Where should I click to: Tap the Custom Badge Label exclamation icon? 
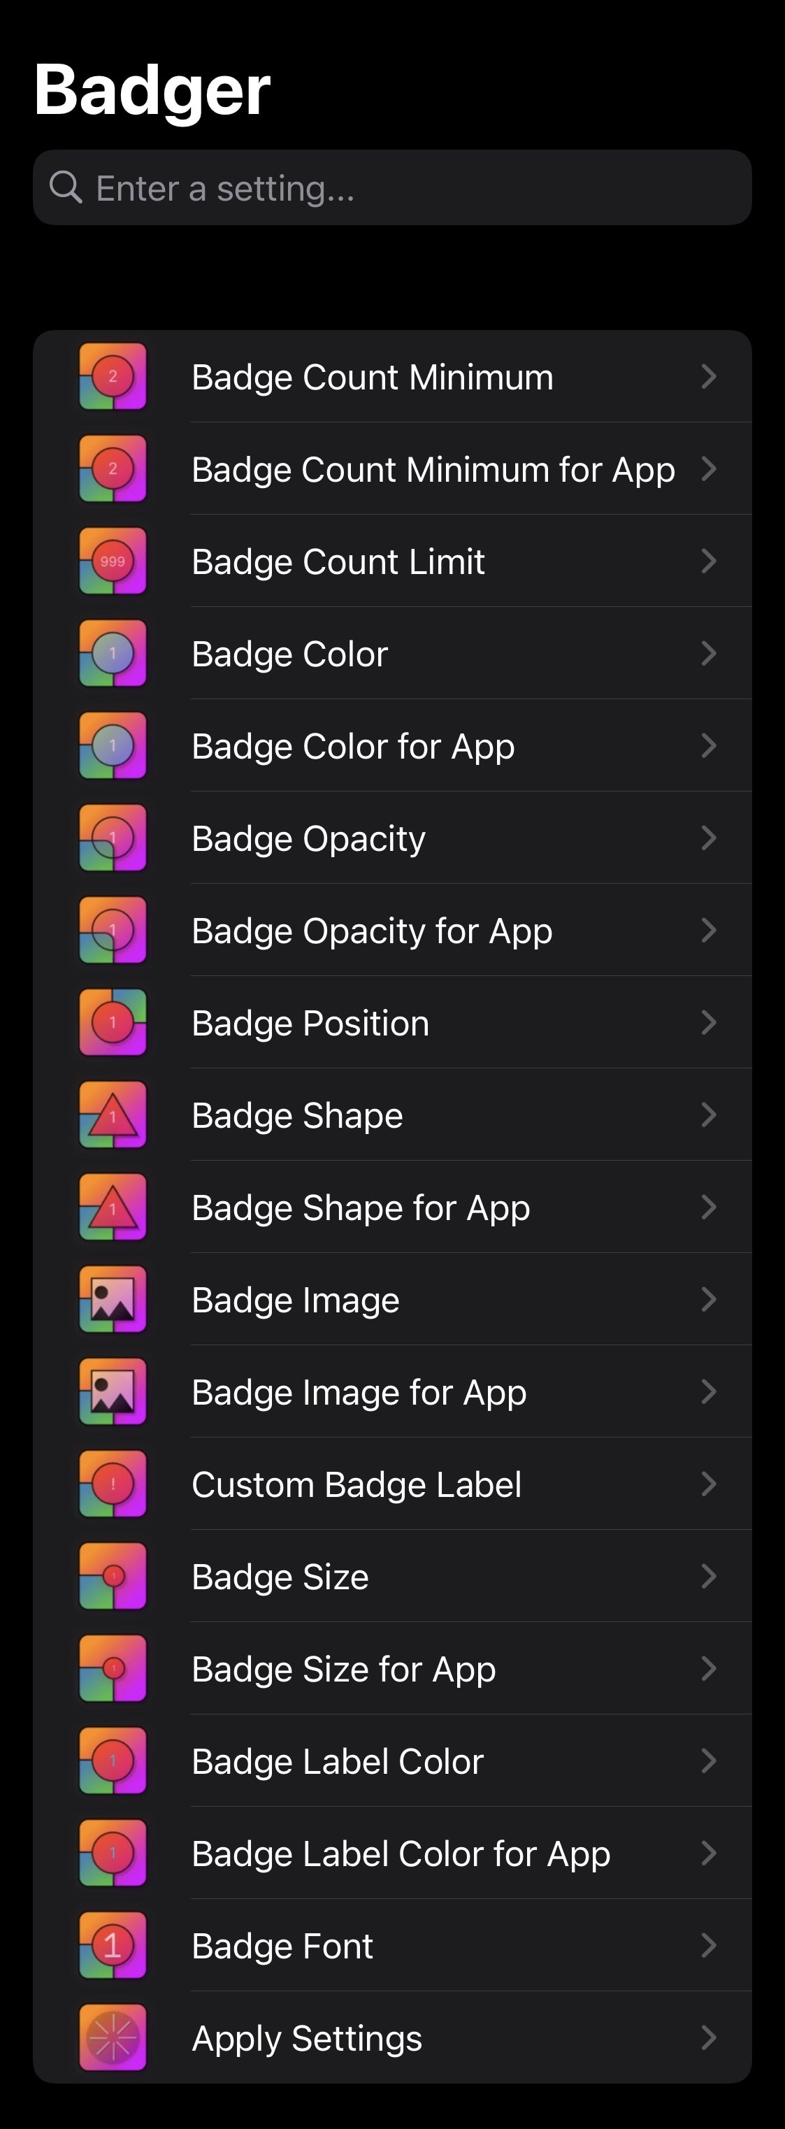point(113,1484)
